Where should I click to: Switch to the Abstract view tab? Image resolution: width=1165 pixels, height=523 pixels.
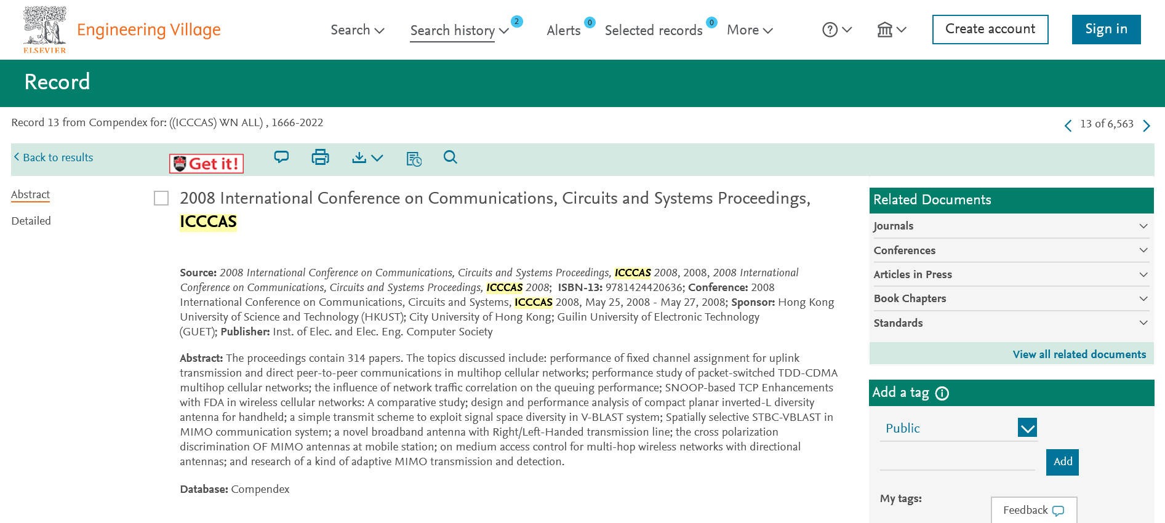coord(31,194)
